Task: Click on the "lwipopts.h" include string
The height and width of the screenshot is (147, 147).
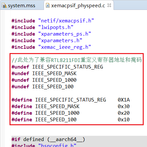Action: click(56, 27)
